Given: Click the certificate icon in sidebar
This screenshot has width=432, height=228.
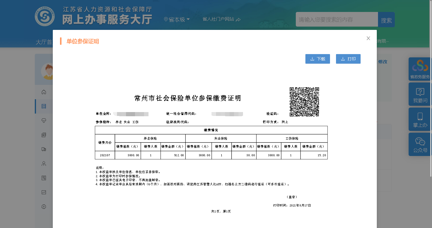Looking at the screenshot, I should [44, 178].
